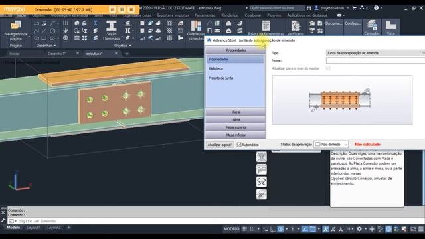This screenshot has width=425, height=239.
Task: Click the Nome text field
Action: (375, 60)
